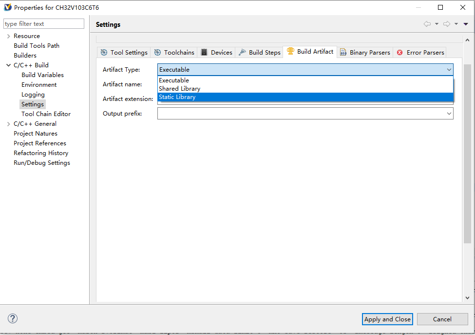Switch to the Toolchains tab
The width and height of the screenshot is (475, 335).
point(174,53)
